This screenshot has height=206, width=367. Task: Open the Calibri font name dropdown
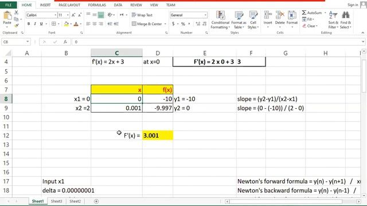coord(56,15)
